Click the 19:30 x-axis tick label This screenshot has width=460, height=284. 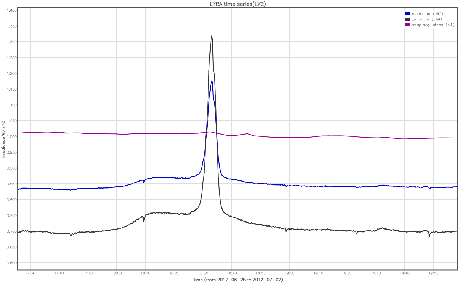(376, 273)
